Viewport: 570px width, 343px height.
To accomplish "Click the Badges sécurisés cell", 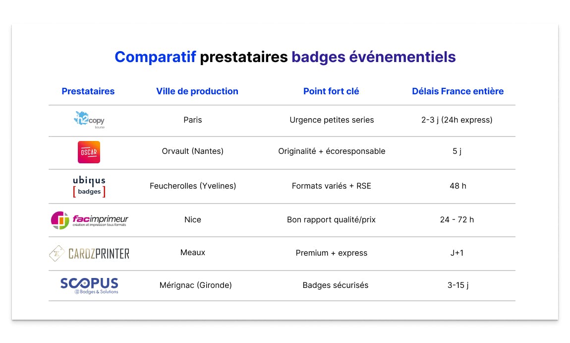I will [336, 285].
